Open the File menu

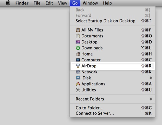37,3
